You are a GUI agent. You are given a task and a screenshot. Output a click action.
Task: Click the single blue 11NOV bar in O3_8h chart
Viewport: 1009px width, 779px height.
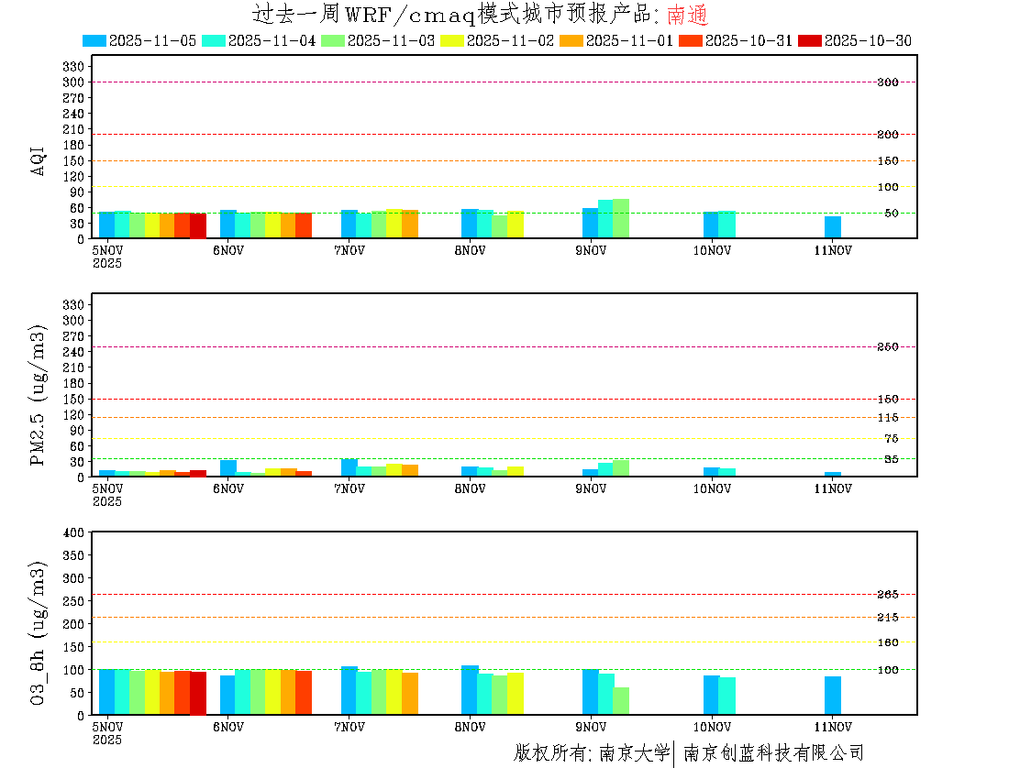(832, 696)
